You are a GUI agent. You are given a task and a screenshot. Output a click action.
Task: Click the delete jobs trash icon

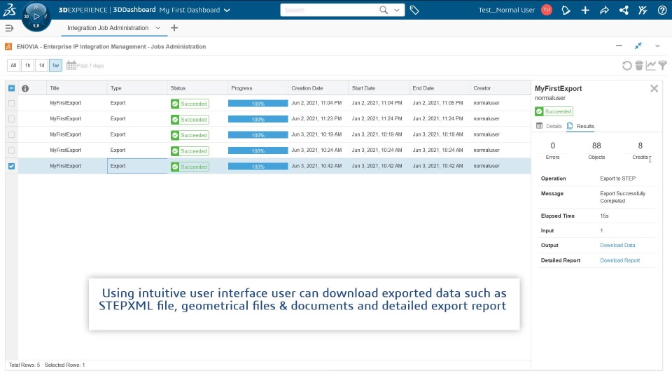coord(639,66)
